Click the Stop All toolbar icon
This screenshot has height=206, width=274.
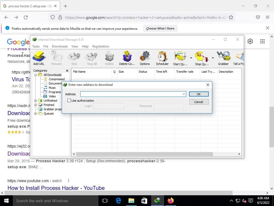pyautogui.click(x=92, y=58)
